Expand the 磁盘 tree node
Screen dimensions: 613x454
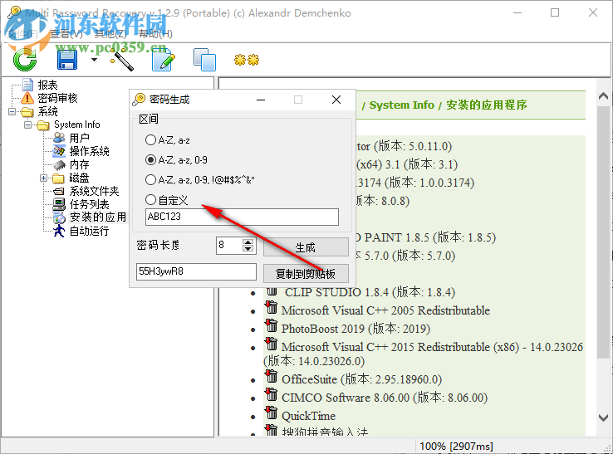tap(43, 178)
